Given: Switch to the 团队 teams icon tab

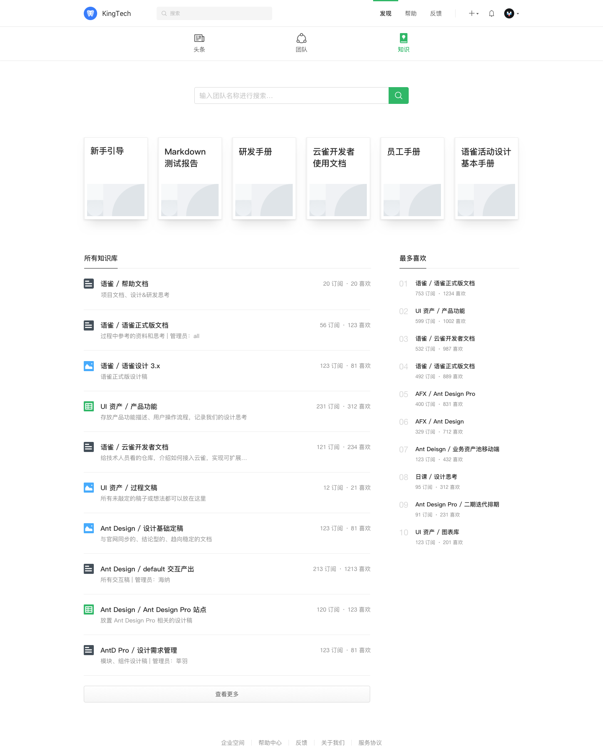Looking at the screenshot, I should click(x=301, y=39).
